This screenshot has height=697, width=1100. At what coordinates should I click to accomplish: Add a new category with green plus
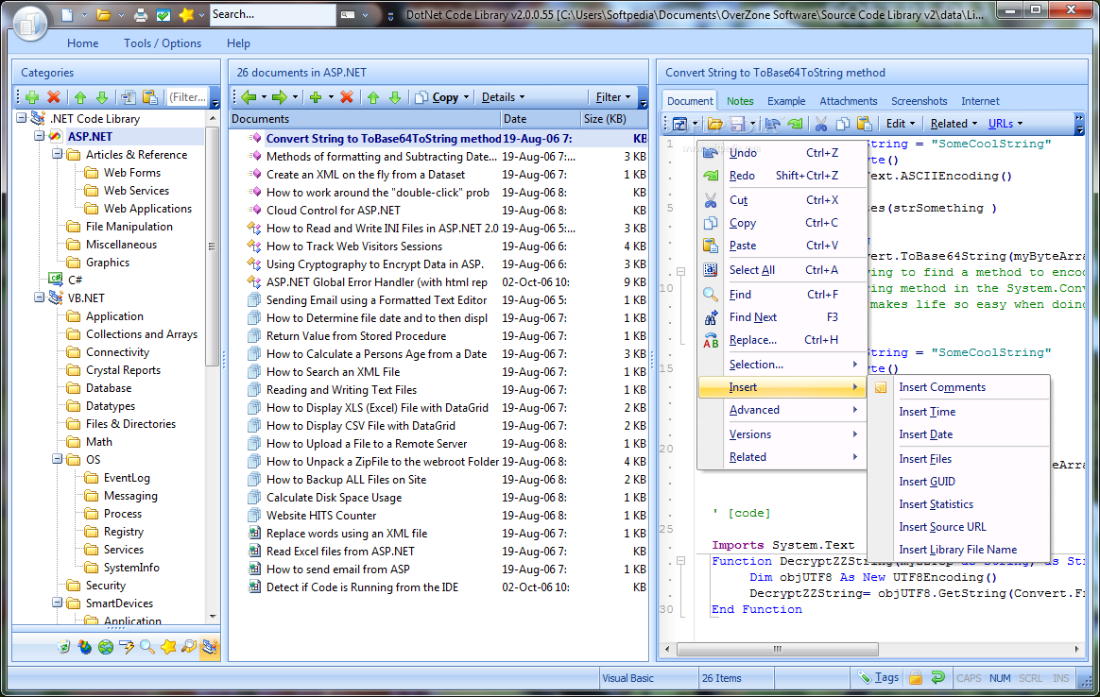tap(31, 96)
